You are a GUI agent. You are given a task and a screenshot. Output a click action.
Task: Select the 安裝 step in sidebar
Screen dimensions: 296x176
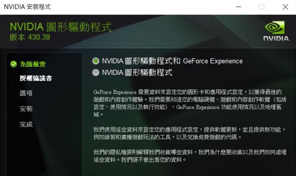26,109
